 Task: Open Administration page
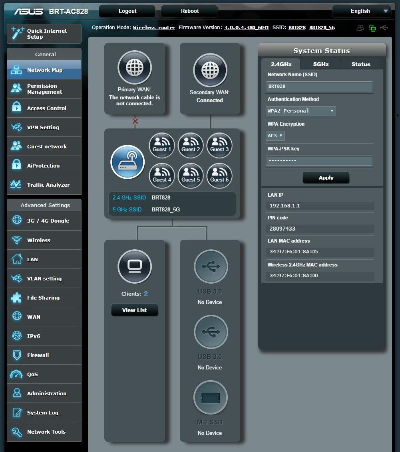point(44,393)
